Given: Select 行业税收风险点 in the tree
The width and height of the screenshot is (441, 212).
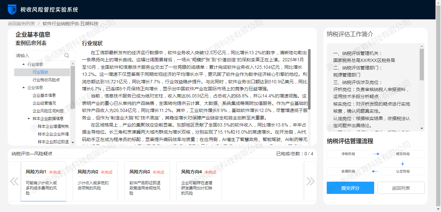Looking at the screenshot, I should 46,80.
